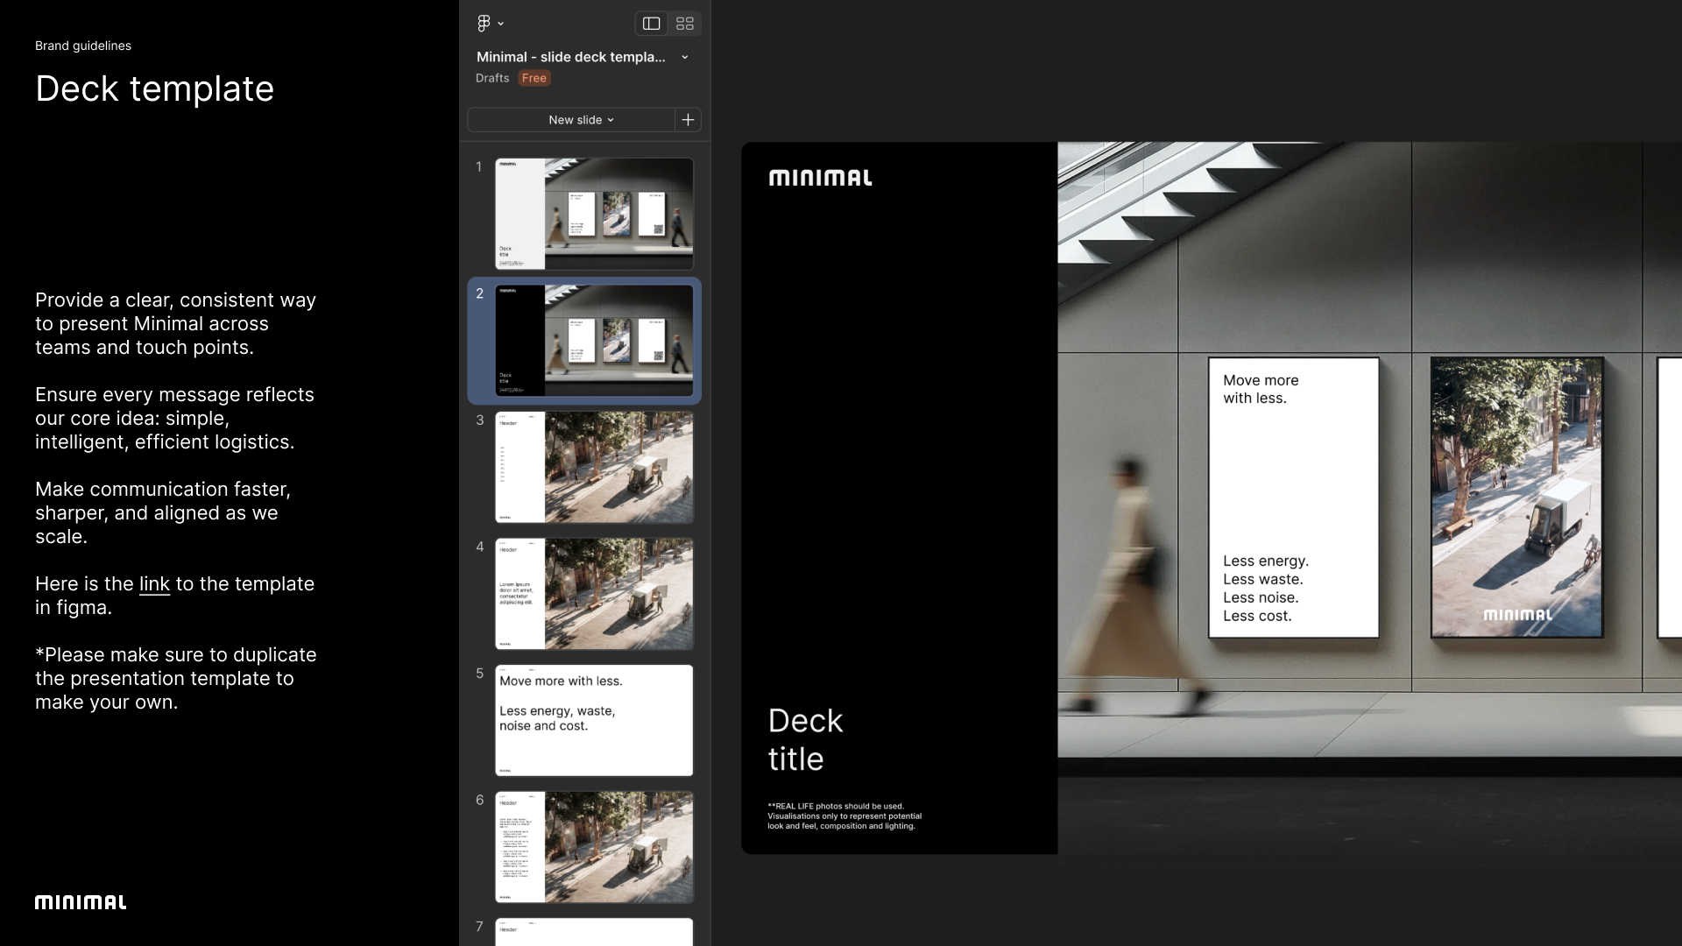The image size is (1682, 946).
Task: Click the REAL LIFE photos disclaimer text
Action: pos(845,815)
